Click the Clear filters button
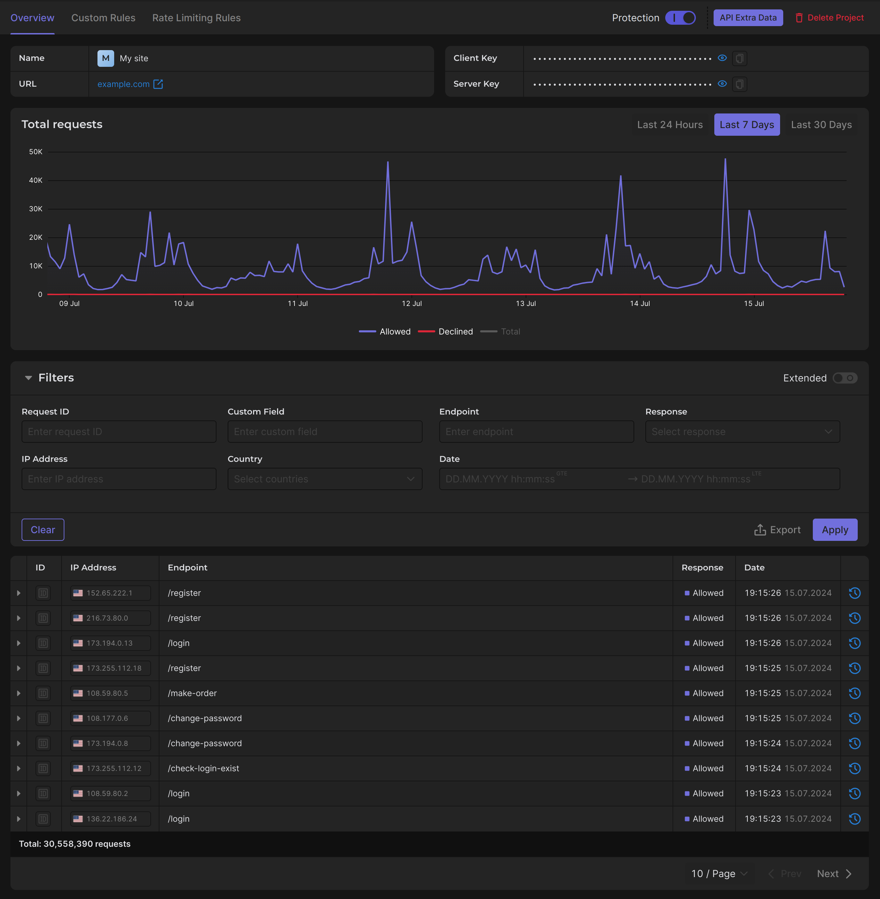This screenshot has height=899, width=880. 42,530
